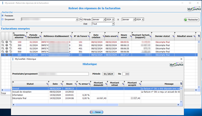Click the 08:05:51 heure envoi cell
Screen dimensions: 202x116
click(125, 42)
